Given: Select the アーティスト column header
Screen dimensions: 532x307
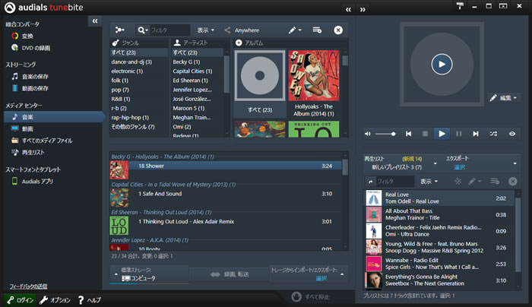Looking at the screenshot, I should tap(200, 43).
